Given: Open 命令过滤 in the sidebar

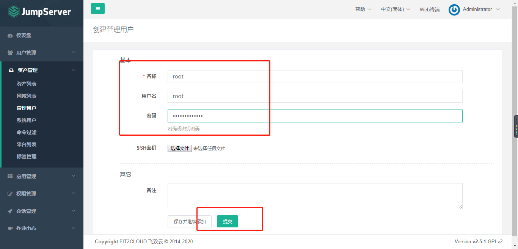Looking at the screenshot, I should [x=27, y=132].
